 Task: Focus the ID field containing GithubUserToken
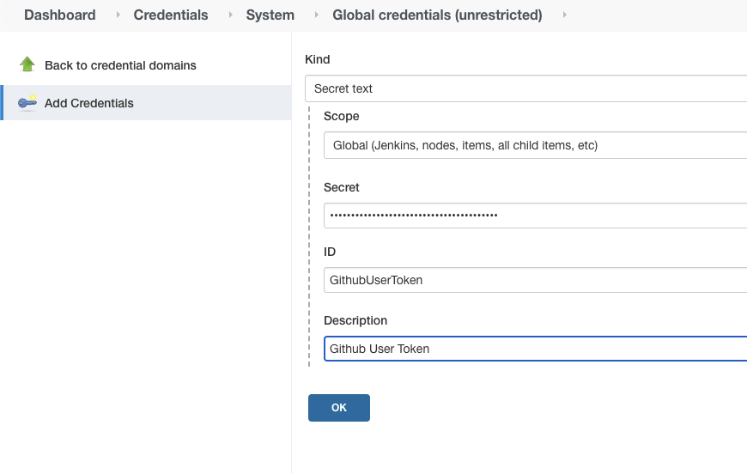536,280
